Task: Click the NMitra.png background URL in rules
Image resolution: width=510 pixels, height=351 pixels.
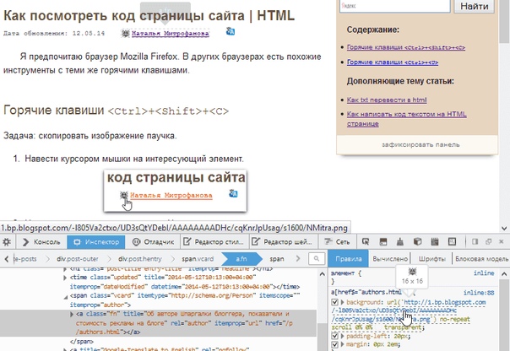Action: click(410, 311)
